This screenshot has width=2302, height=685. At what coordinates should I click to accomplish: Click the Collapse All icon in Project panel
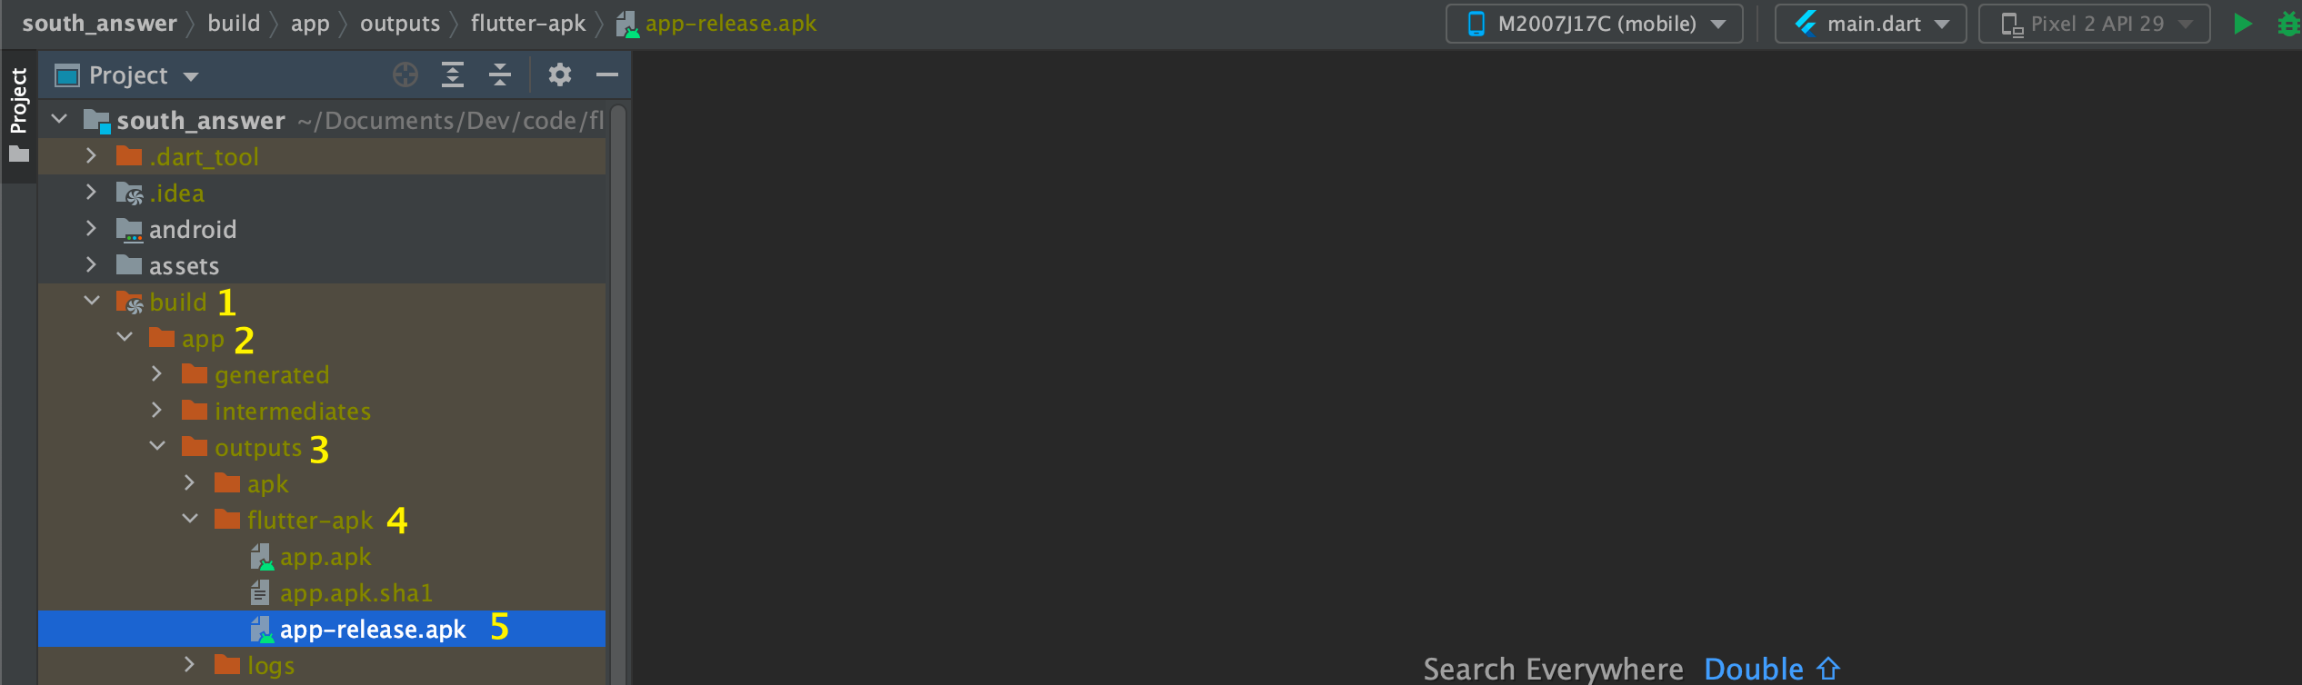pyautogui.click(x=500, y=74)
